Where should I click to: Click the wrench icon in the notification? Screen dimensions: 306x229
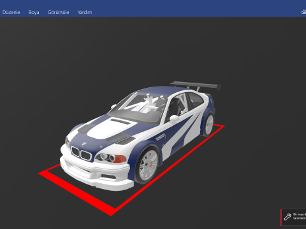[288, 217]
